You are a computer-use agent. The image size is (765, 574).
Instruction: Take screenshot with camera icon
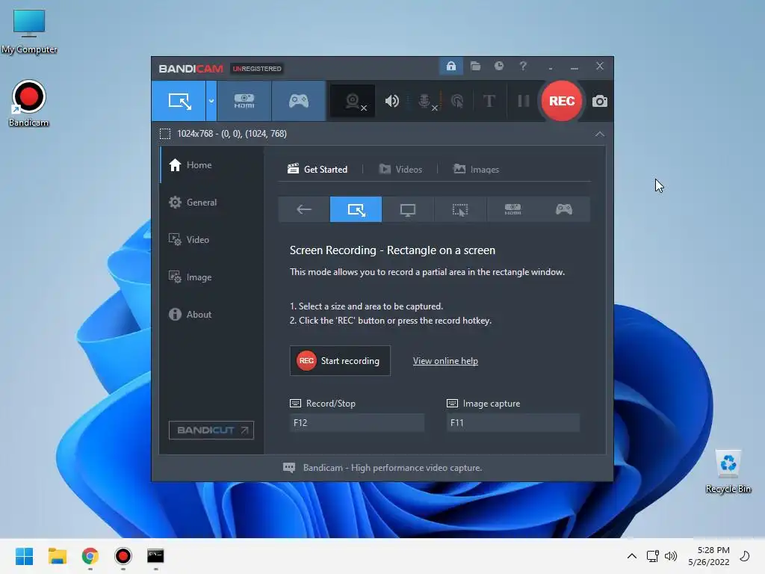600,101
